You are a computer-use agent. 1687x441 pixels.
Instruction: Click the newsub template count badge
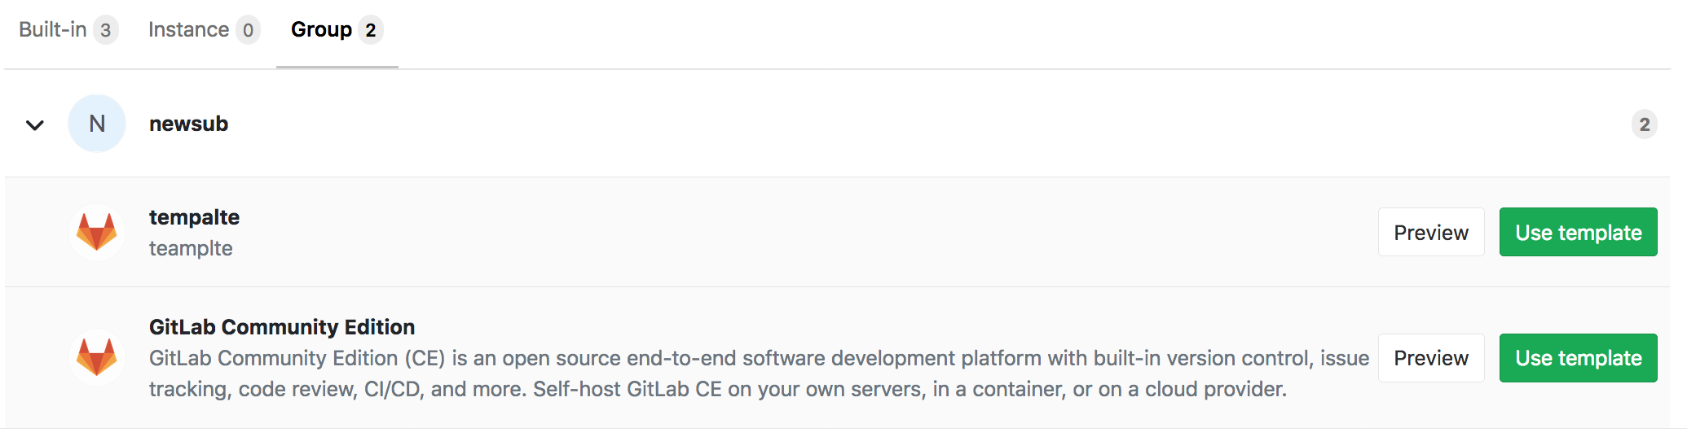[1644, 124]
